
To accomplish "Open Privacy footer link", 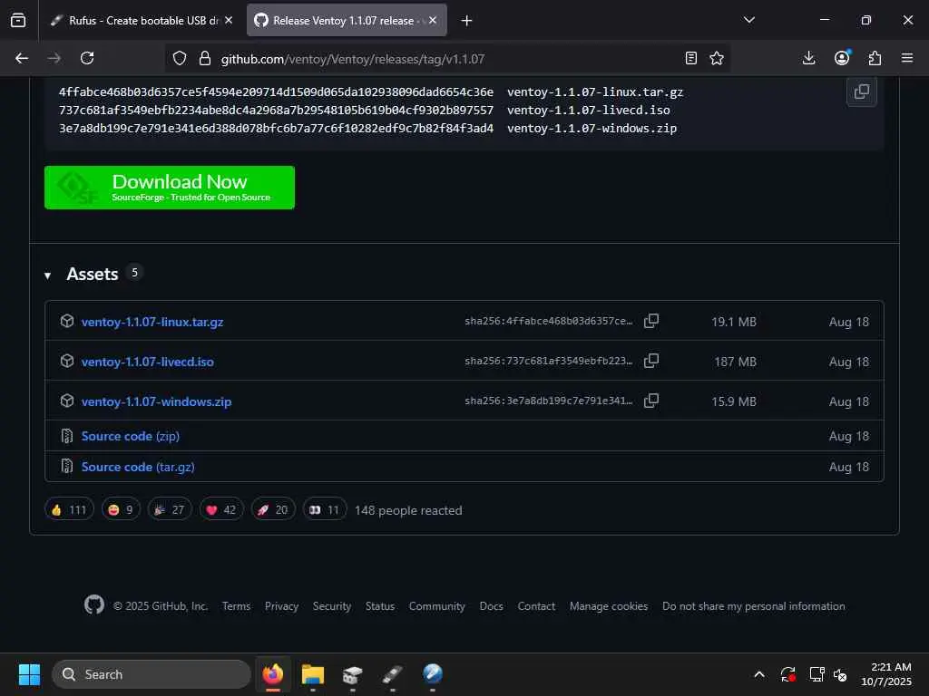I will click(x=281, y=606).
